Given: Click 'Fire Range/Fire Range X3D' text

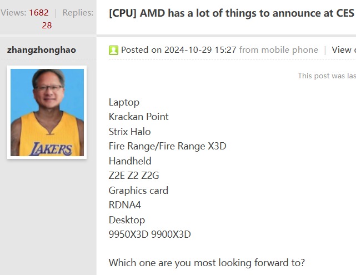Looking at the screenshot, I should point(168,146).
